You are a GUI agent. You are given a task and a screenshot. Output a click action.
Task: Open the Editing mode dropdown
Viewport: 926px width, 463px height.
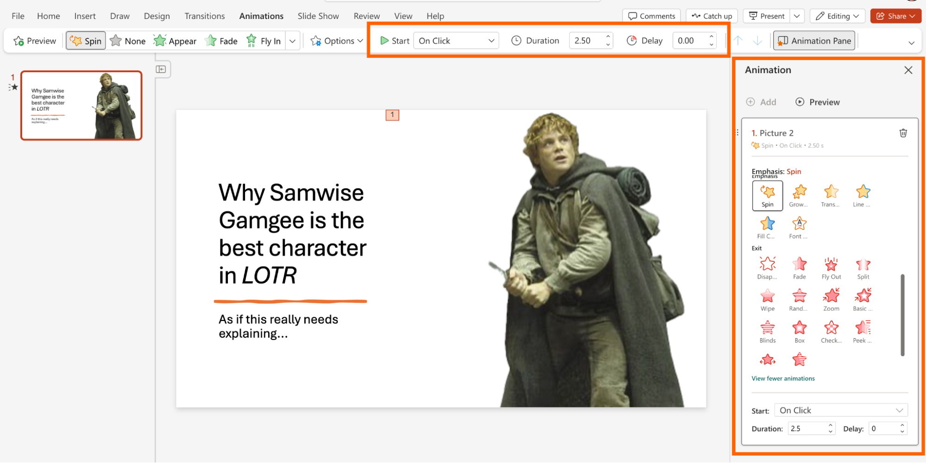tap(838, 16)
